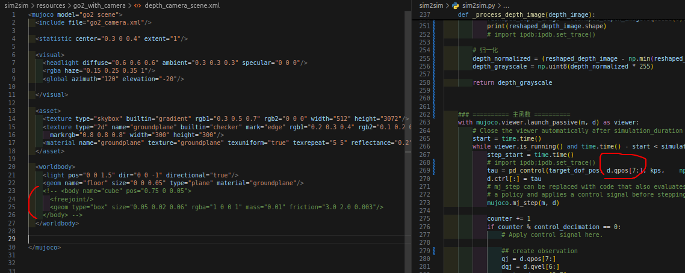Click the 'Apply control signal here' comment
The width and height of the screenshot is (685, 273).
point(552,235)
